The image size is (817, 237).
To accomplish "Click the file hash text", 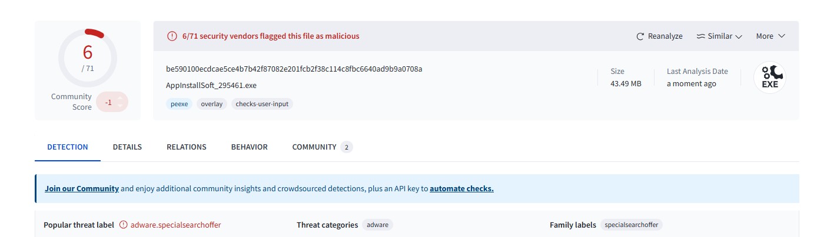I will (294, 69).
